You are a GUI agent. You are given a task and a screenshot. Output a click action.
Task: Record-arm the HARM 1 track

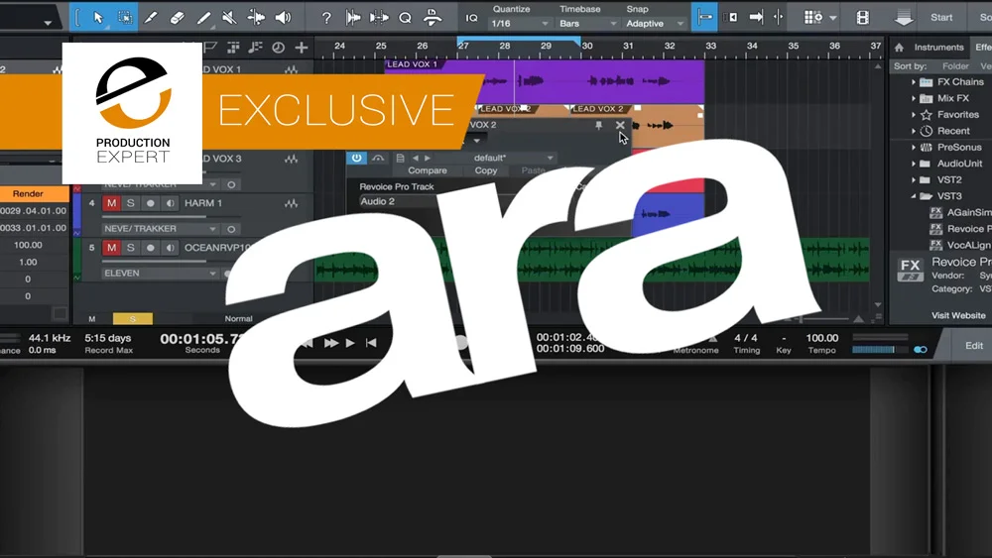pyautogui.click(x=150, y=203)
